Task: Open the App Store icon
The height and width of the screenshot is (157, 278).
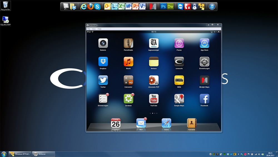Action: pos(204,43)
